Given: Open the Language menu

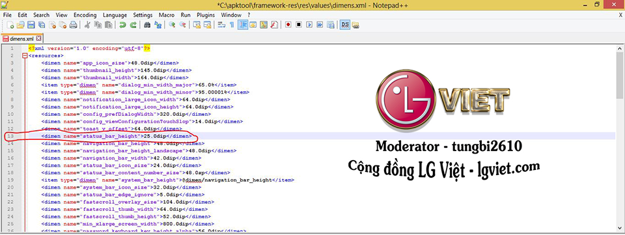Looking at the screenshot, I should tap(115, 15).
